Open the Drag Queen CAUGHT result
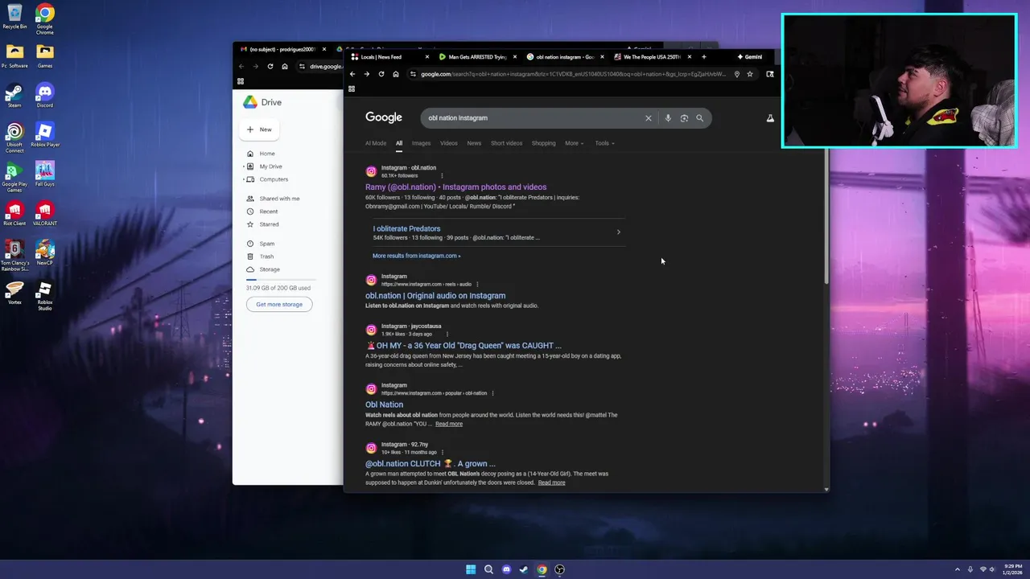 tap(463, 346)
